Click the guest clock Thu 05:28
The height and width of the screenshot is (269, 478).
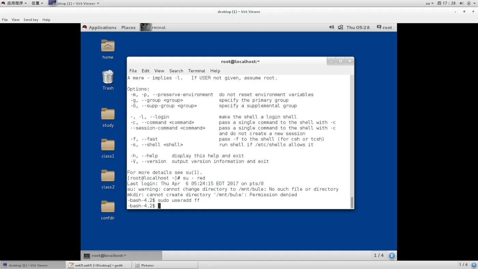click(358, 27)
